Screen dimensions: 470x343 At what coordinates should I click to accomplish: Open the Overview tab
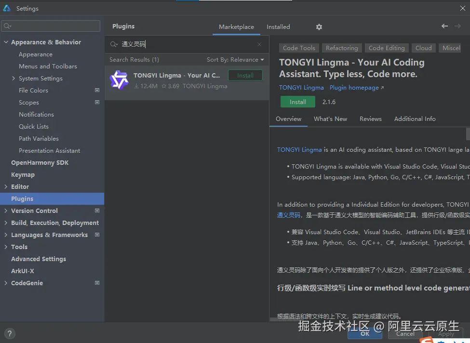pos(288,119)
